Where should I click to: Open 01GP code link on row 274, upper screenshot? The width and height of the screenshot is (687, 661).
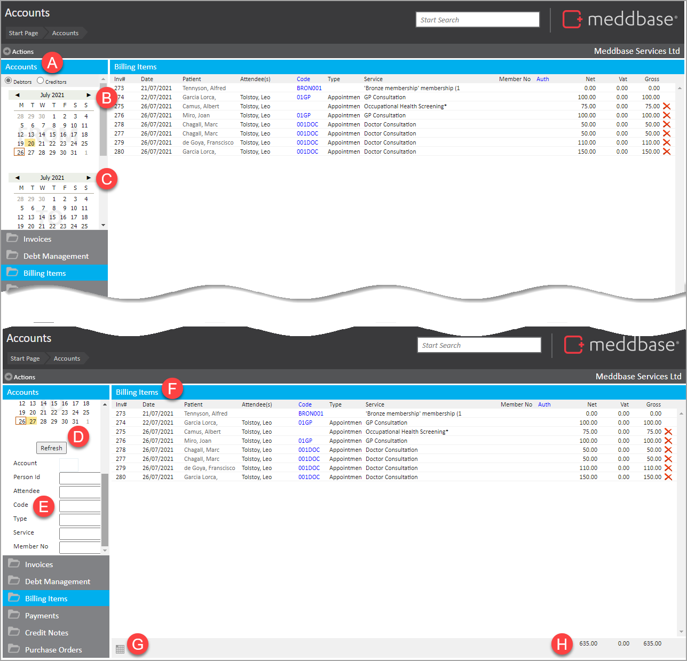tap(304, 97)
